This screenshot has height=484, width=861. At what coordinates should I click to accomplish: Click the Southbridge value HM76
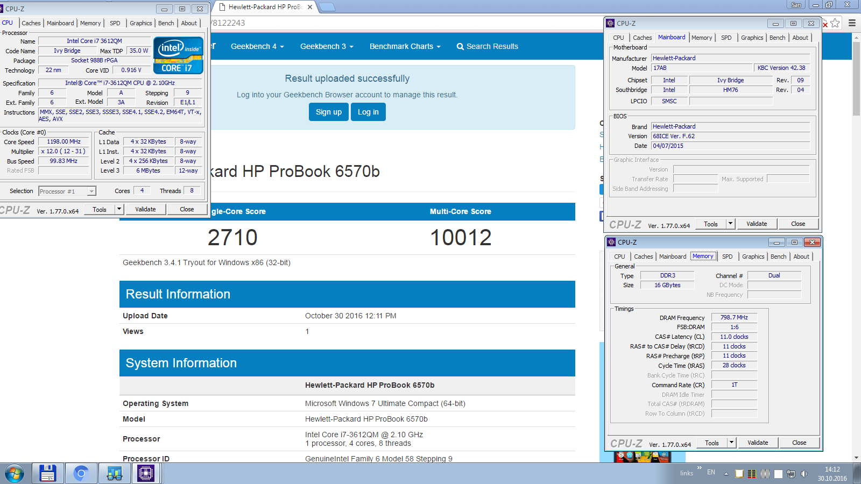tap(730, 90)
